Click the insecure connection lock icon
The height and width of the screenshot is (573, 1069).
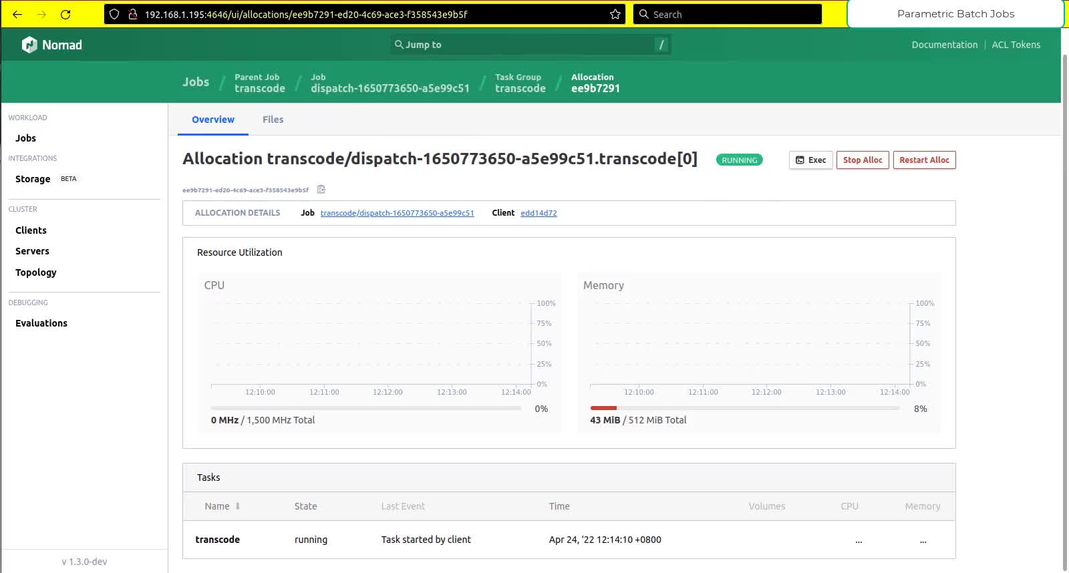coord(132,14)
